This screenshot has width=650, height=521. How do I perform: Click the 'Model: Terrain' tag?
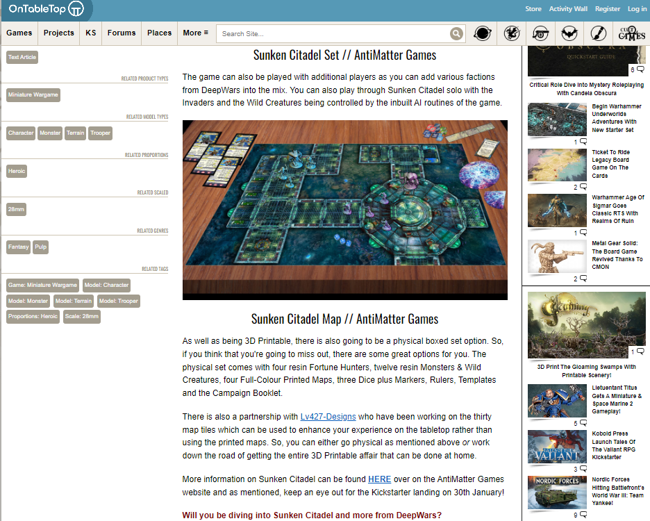tap(74, 301)
